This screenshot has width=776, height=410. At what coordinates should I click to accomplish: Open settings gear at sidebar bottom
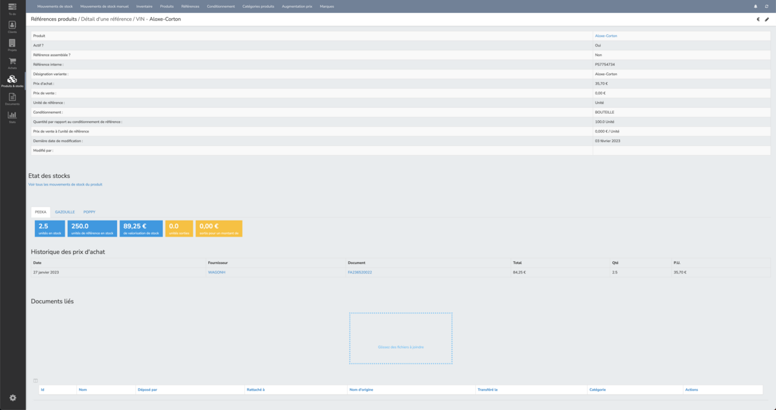pyautogui.click(x=12, y=398)
